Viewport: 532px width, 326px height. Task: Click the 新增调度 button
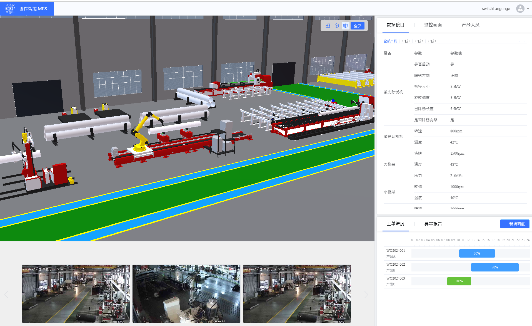[x=514, y=224]
